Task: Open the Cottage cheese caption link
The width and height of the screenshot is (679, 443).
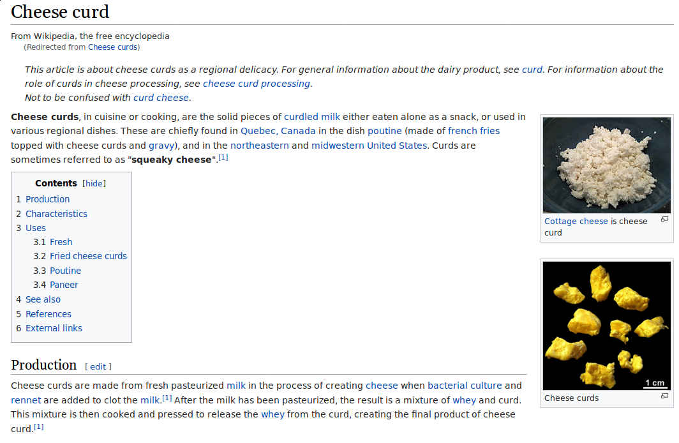Action: 576,221
